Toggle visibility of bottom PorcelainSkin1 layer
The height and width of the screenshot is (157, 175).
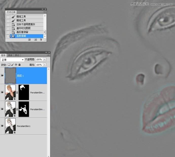(x=2, y=126)
